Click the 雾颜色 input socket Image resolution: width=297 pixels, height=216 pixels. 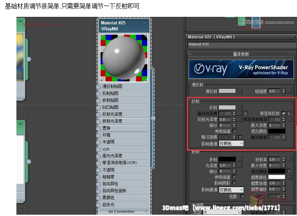coord(98,198)
